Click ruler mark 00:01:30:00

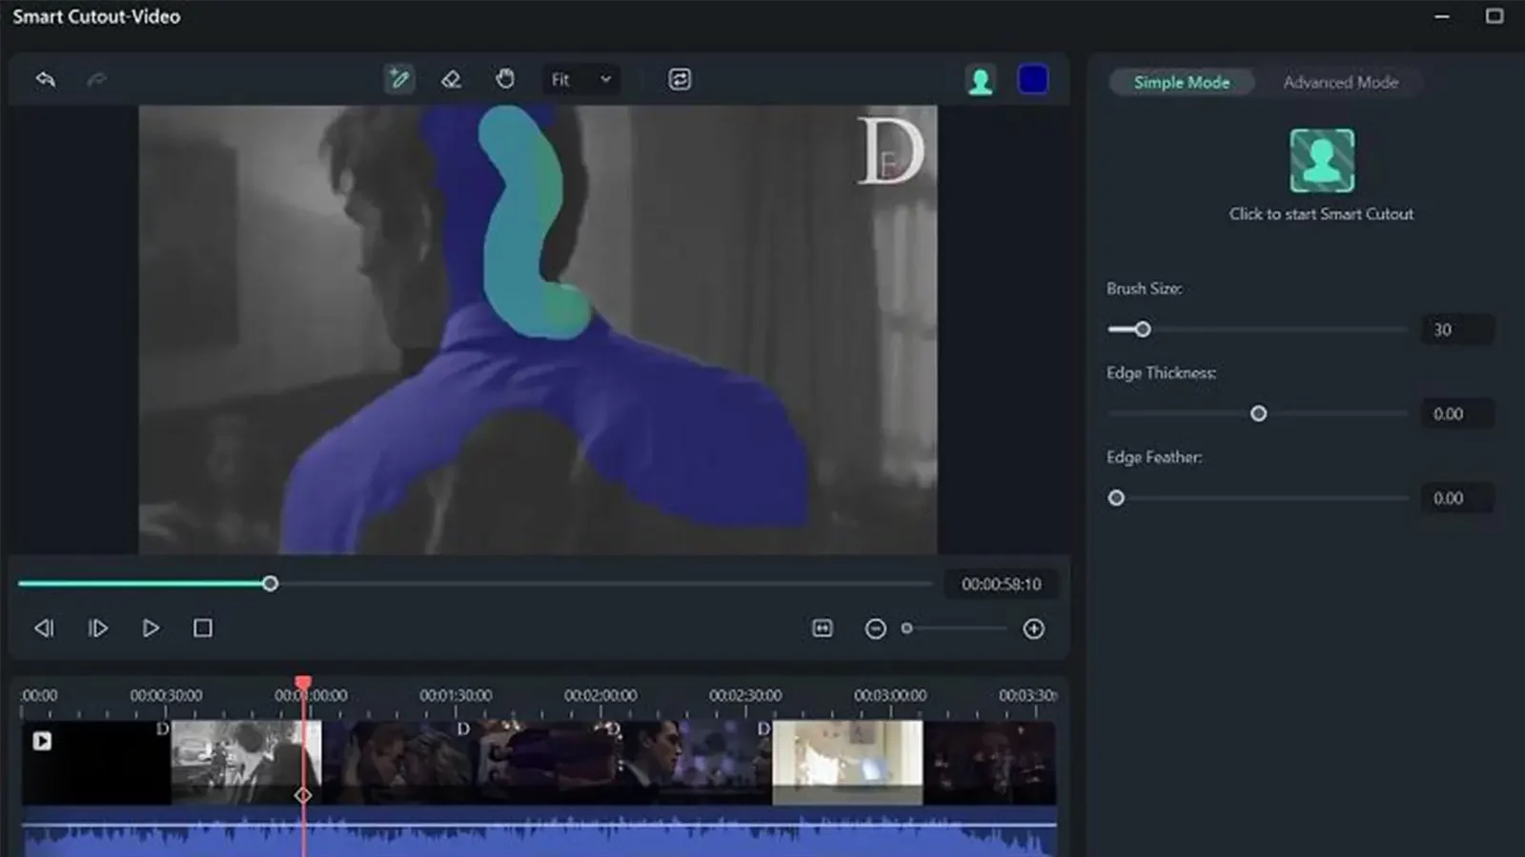pyautogui.click(x=456, y=695)
